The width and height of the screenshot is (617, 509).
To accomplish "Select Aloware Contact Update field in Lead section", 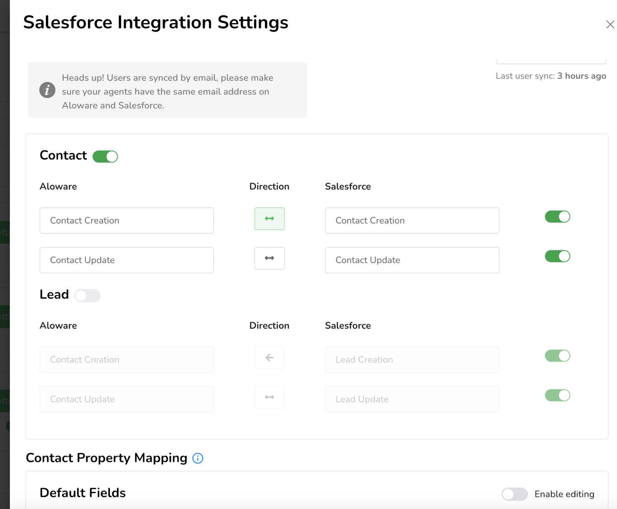I will [x=126, y=399].
